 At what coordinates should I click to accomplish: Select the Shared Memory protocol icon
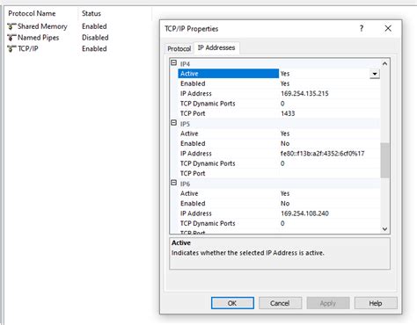(x=11, y=26)
